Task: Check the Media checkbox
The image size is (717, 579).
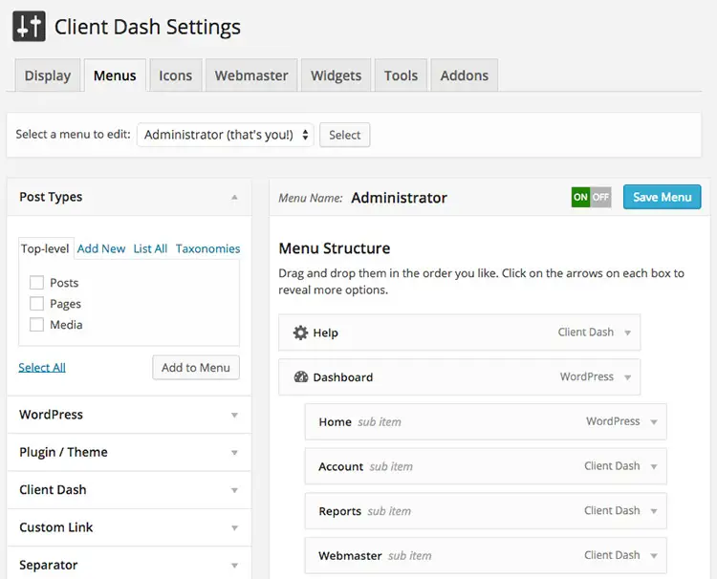Action: coord(36,325)
